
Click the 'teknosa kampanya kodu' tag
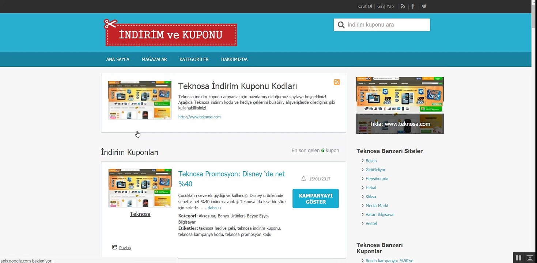click(201, 235)
